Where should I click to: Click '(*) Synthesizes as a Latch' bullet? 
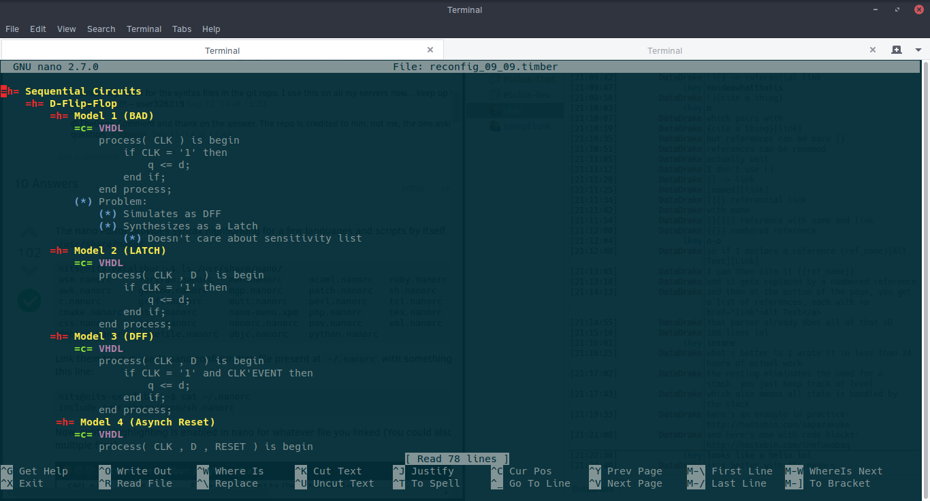[x=178, y=226]
